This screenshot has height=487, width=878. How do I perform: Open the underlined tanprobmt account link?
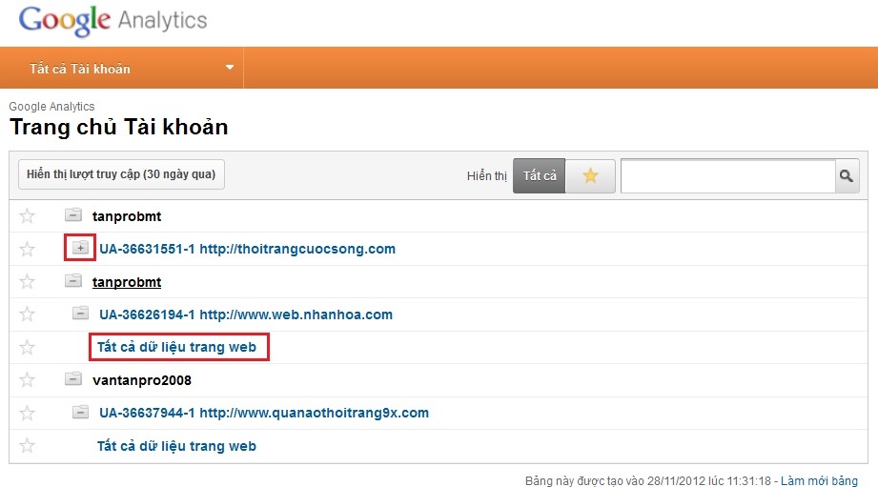click(127, 282)
